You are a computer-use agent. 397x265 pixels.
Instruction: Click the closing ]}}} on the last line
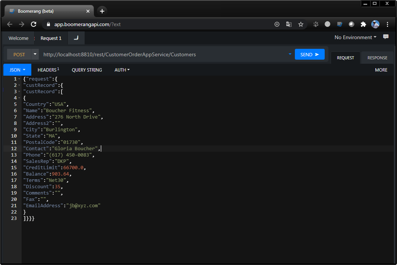tap(29, 218)
